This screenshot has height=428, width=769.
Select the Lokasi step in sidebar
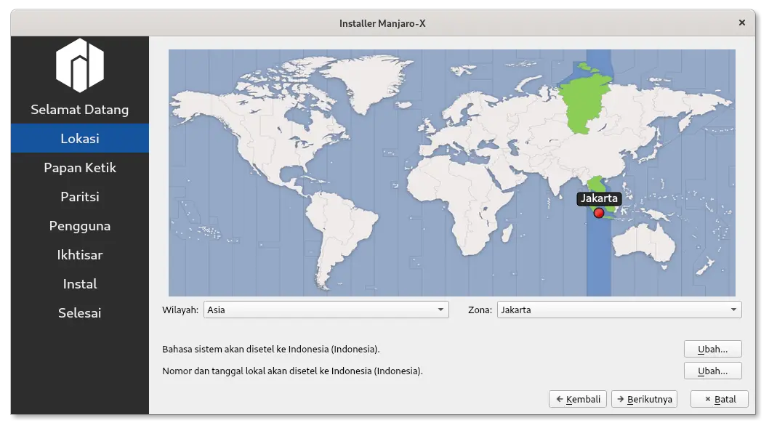pos(79,138)
